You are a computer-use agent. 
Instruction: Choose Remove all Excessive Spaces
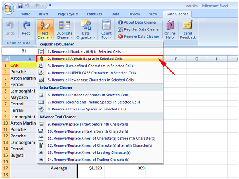pos(100,109)
